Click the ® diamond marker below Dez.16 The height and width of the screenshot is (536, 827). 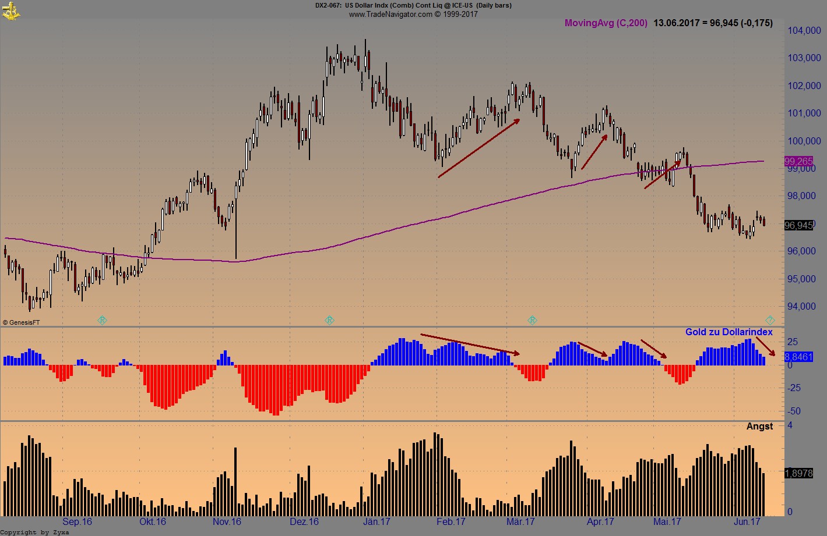click(329, 320)
